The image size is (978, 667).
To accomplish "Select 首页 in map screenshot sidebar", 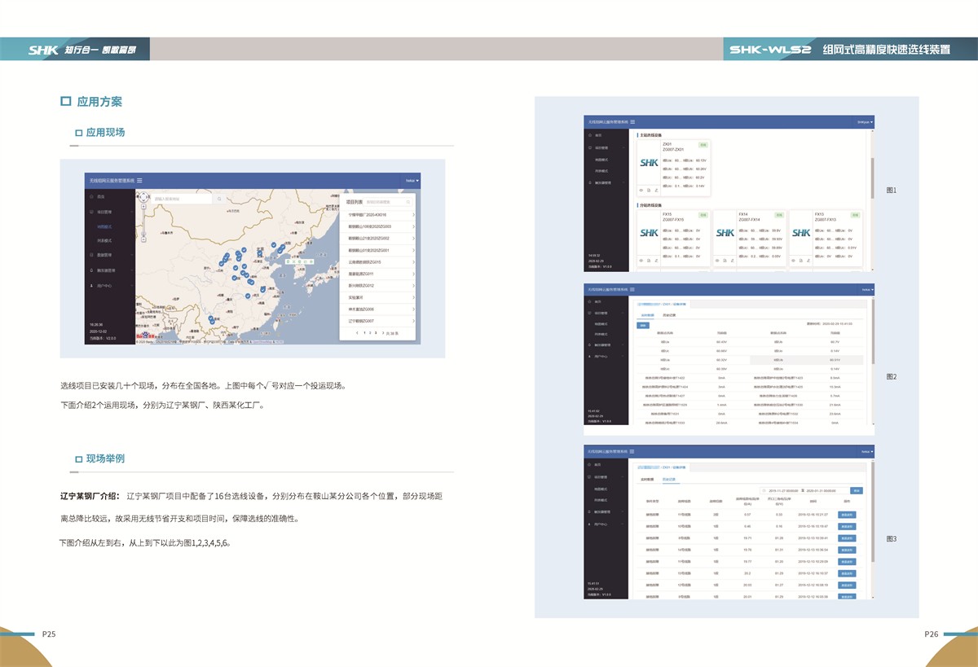I will pyautogui.click(x=100, y=196).
